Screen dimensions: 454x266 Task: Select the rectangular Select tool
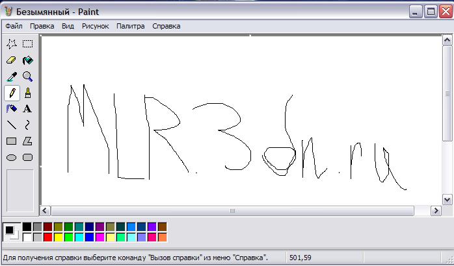click(27, 44)
